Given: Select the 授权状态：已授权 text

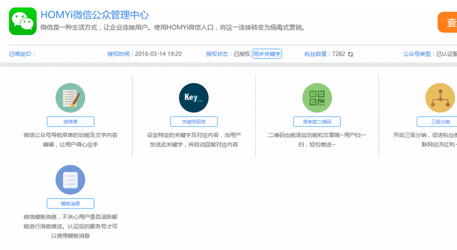Looking at the screenshot, I should coord(228,54).
